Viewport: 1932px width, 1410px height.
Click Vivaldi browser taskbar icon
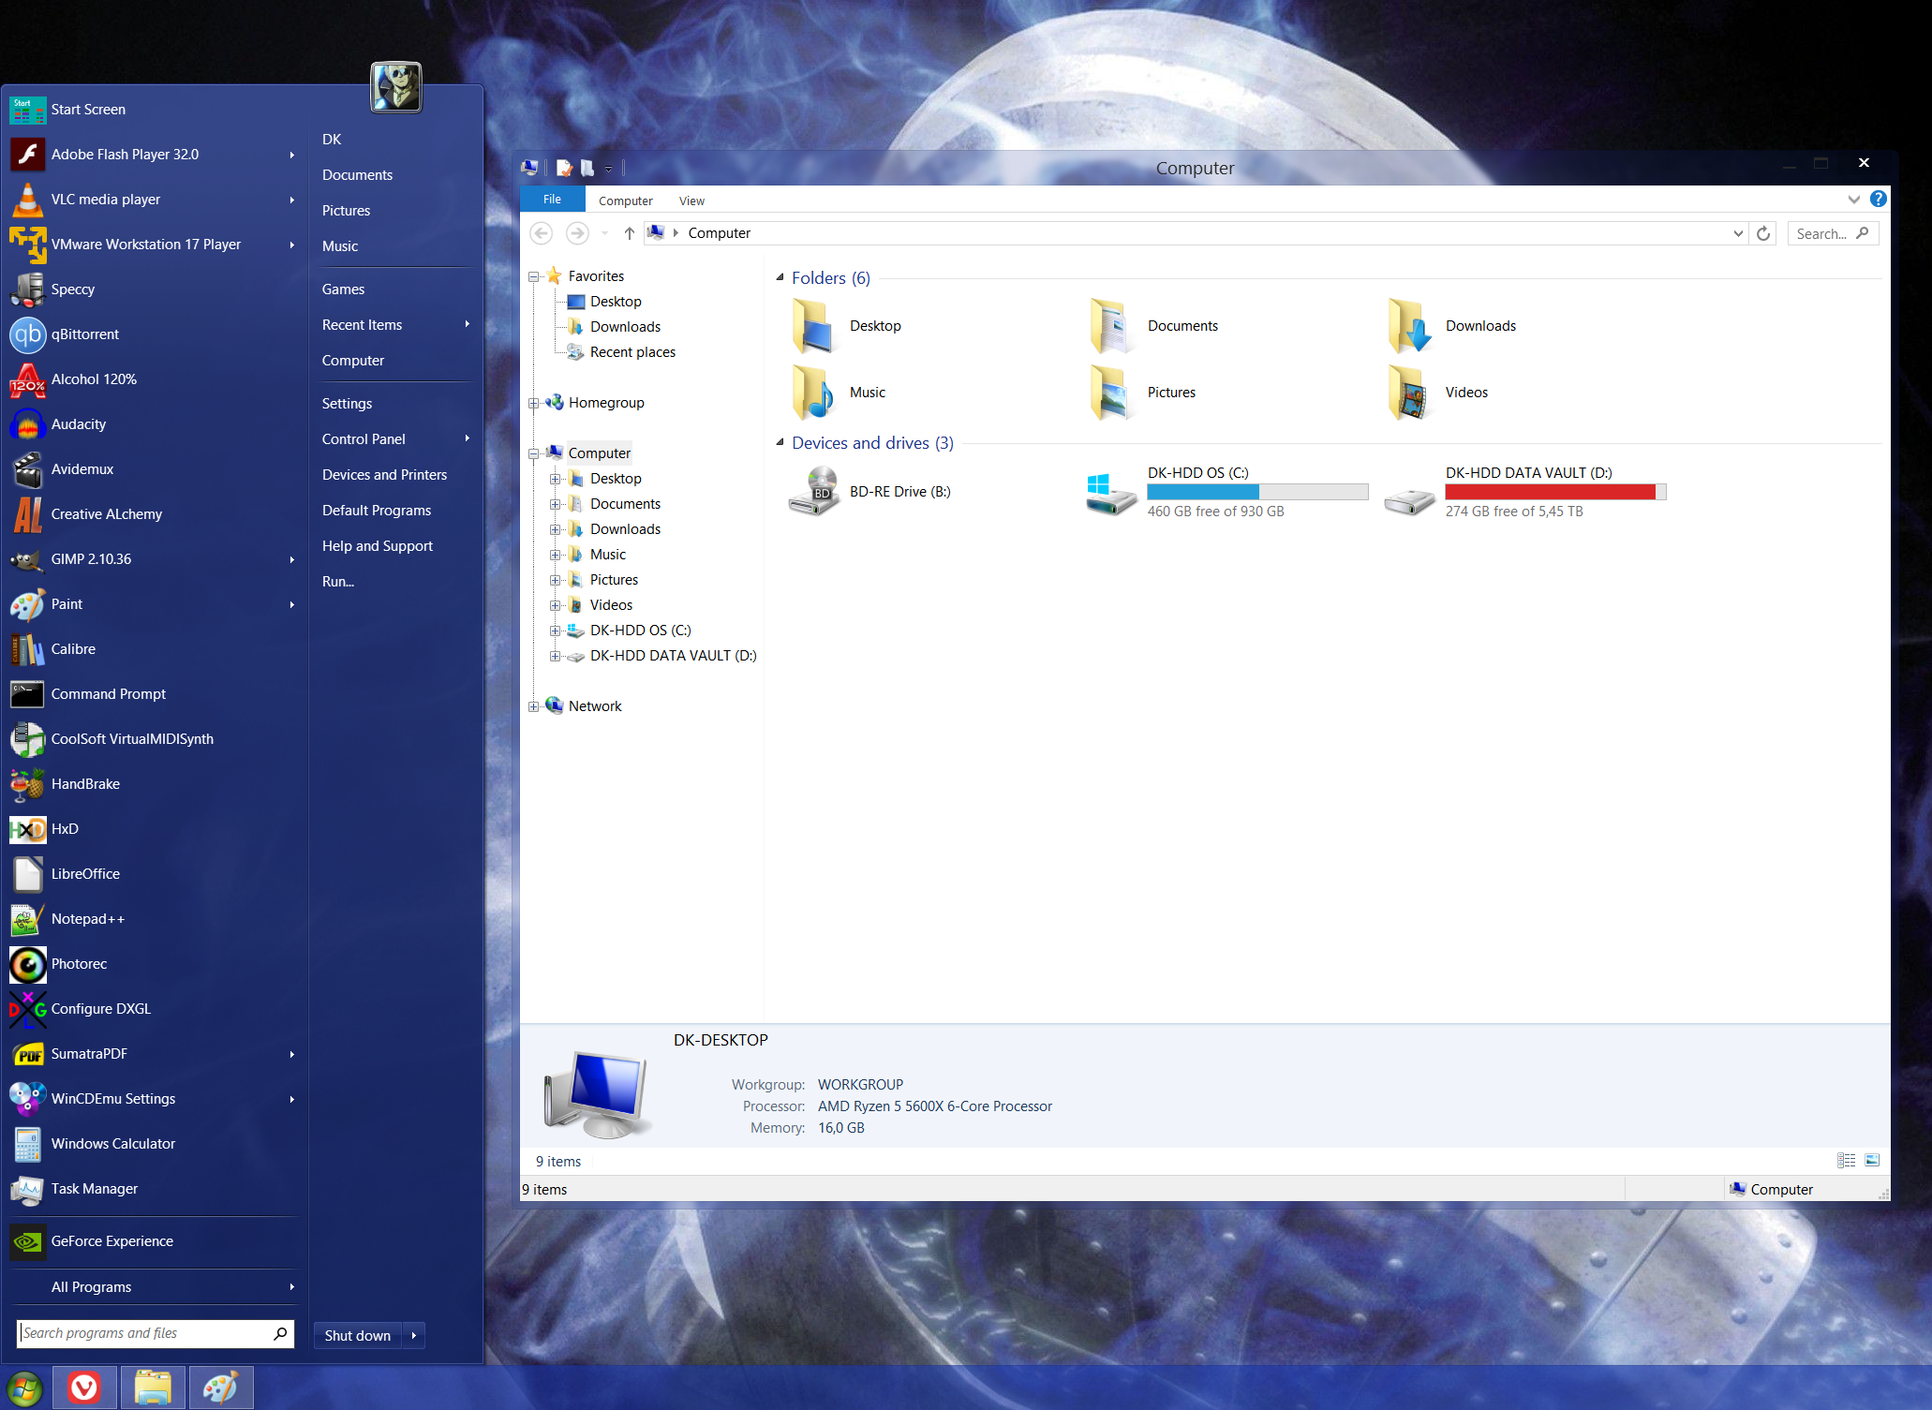[84, 1387]
